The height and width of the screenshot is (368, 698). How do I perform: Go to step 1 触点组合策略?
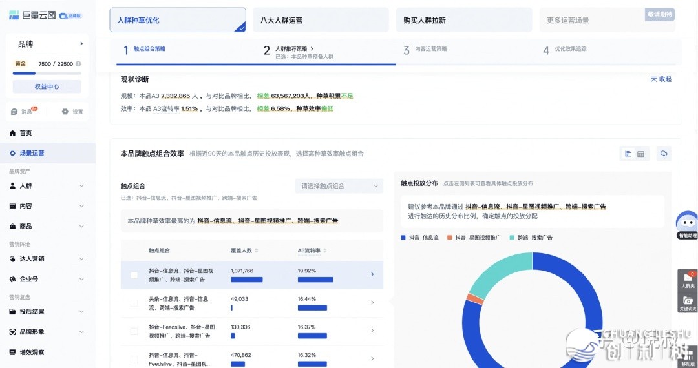[145, 50]
